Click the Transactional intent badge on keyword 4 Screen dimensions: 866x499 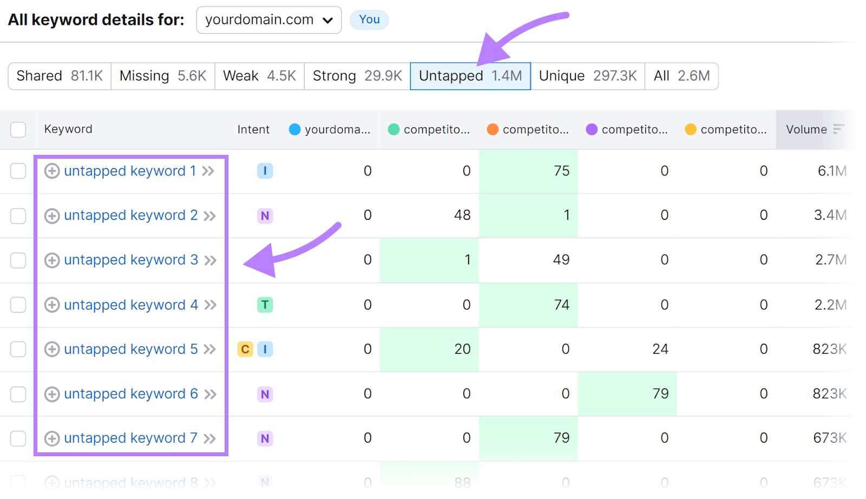pyautogui.click(x=265, y=304)
